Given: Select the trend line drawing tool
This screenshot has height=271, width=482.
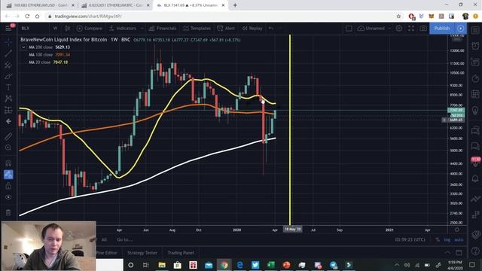Looking at the screenshot, I should (8, 53).
